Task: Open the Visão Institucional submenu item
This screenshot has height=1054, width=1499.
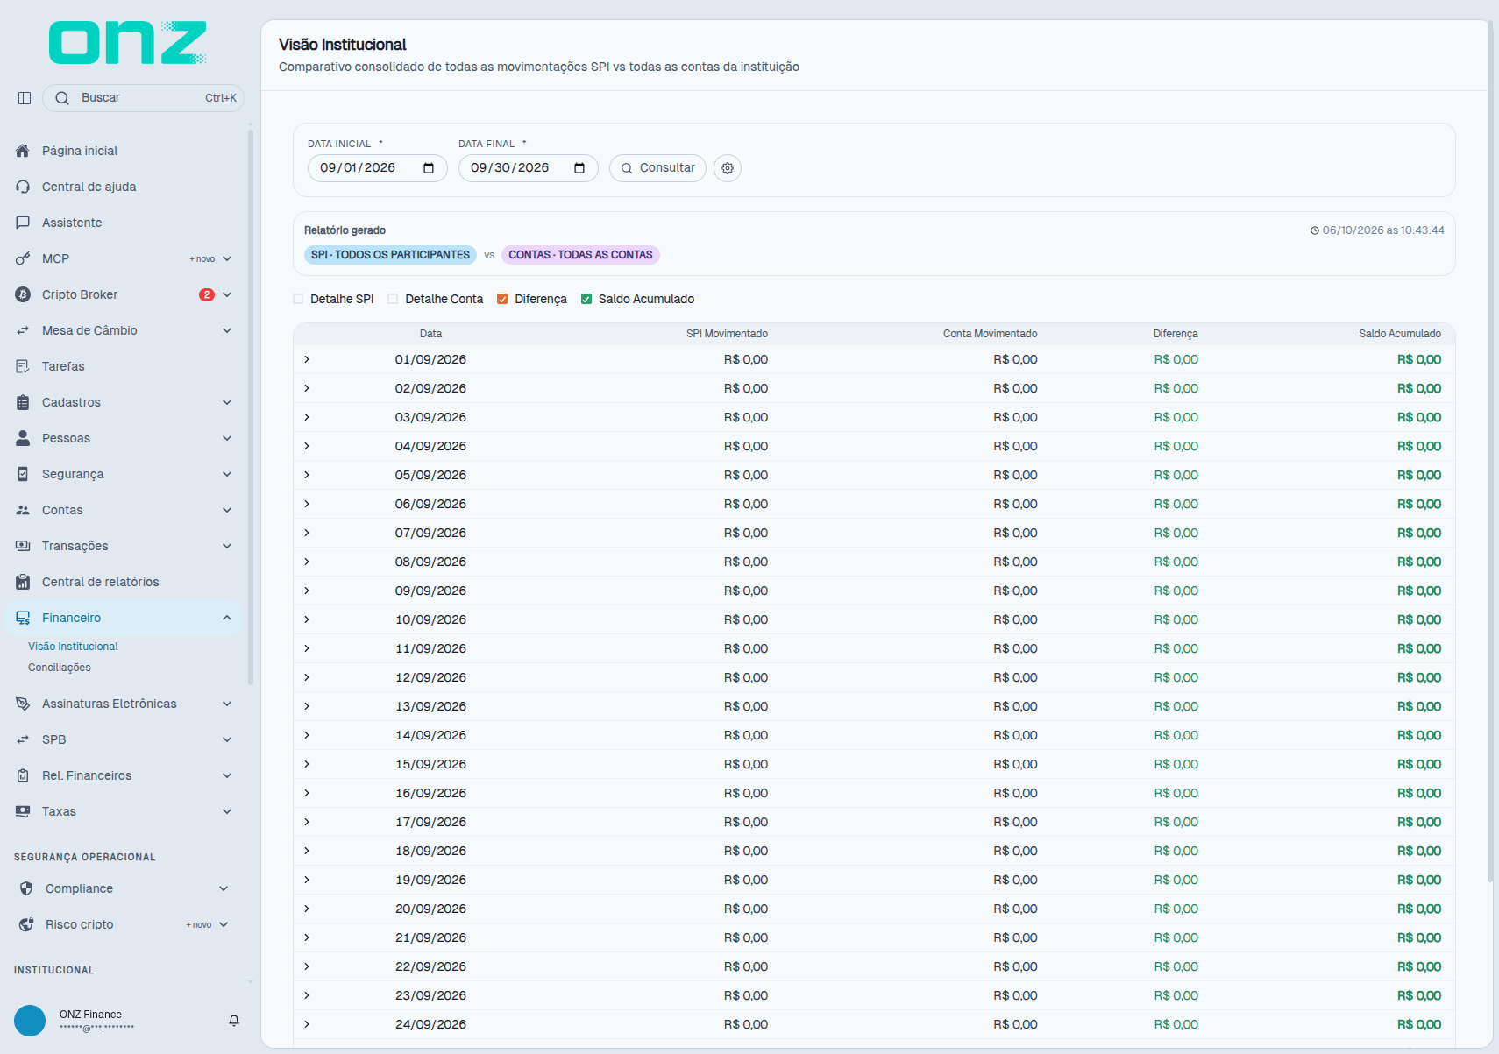Action: pos(73,647)
